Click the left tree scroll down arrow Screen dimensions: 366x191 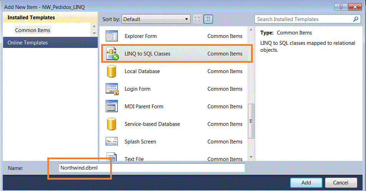point(94,33)
